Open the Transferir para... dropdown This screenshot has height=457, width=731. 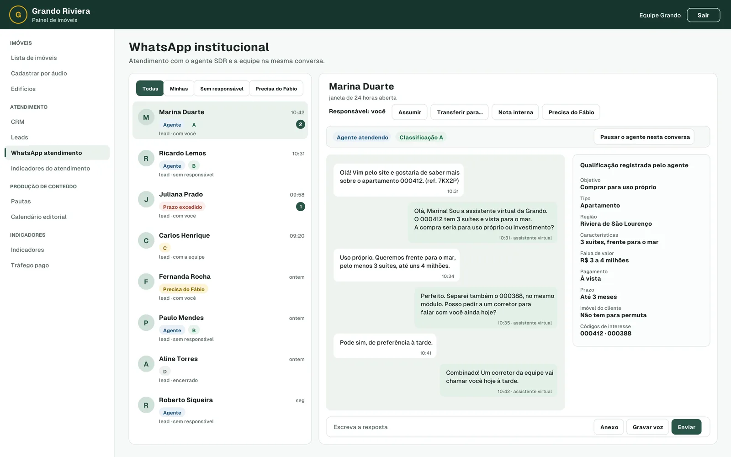click(460, 112)
